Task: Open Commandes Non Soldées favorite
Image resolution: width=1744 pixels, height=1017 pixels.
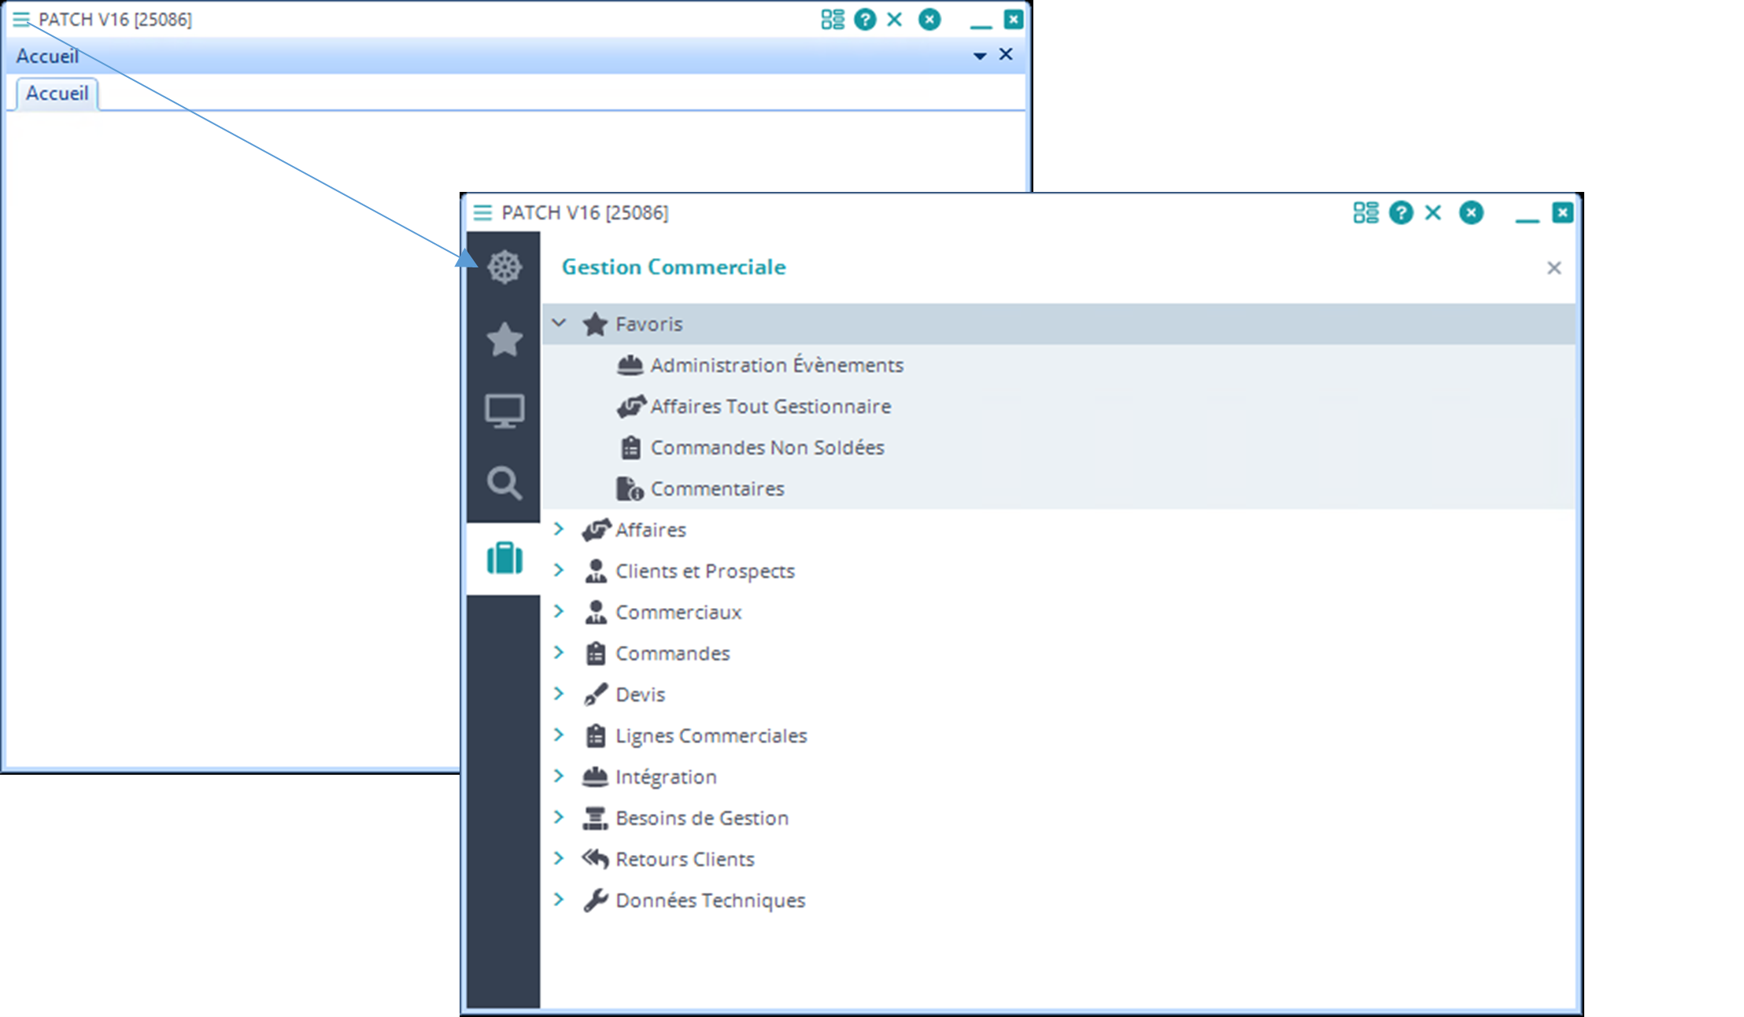Action: point(767,448)
